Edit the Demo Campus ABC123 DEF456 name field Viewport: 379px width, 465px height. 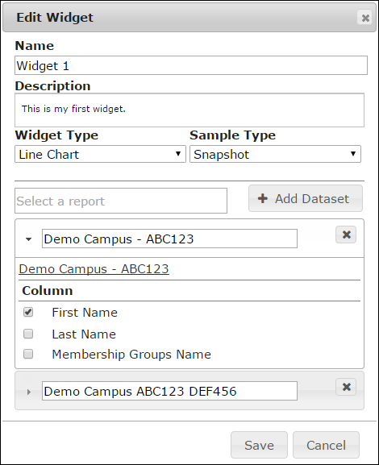click(x=169, y=391)
